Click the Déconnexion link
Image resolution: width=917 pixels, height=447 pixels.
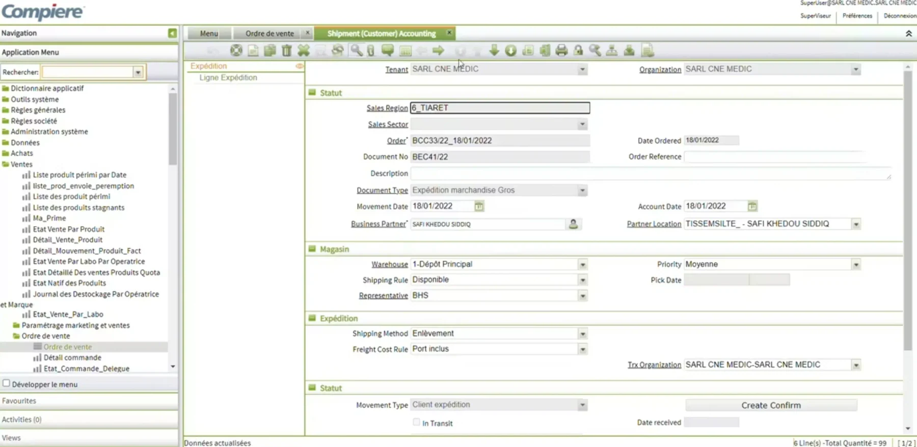click(900, 16)
